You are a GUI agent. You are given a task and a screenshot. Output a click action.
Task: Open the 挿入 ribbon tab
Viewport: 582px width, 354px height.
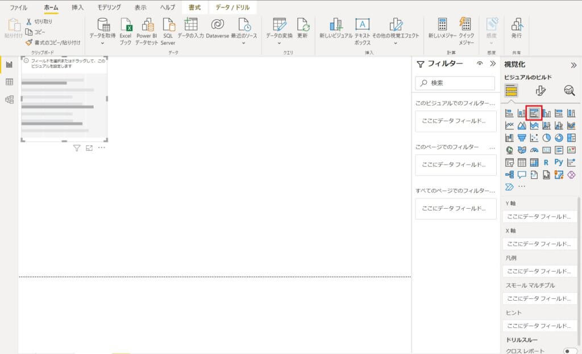pos(77,7)
